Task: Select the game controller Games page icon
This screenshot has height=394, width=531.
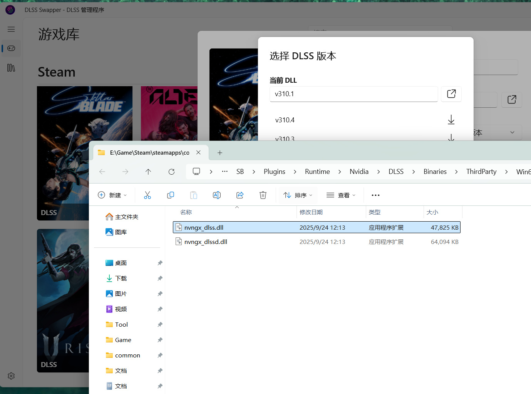Action: click(x=11, y=48)
